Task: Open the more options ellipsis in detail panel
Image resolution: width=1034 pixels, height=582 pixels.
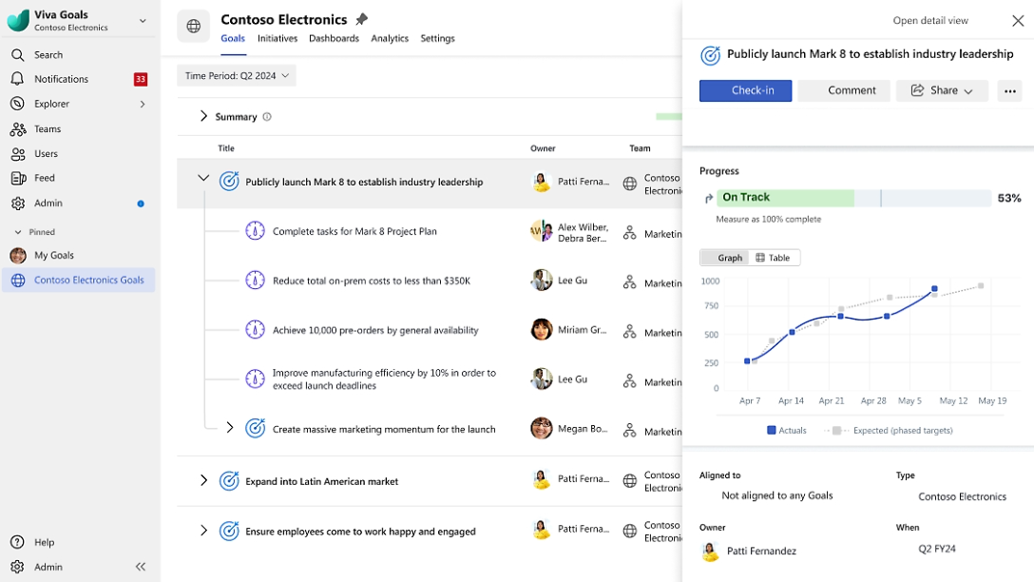Action: point(1009,90)
